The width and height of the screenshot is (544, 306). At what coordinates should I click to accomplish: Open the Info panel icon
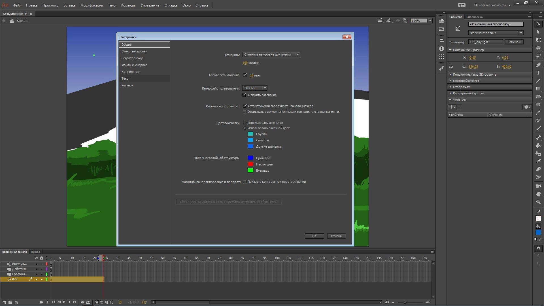pyautogui.click(x=441, y=49)
